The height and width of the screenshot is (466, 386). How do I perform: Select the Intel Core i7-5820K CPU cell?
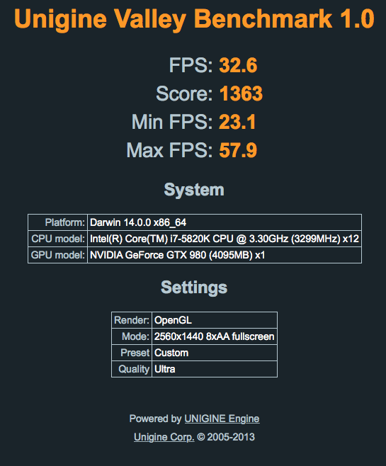(x=225, y=239)
